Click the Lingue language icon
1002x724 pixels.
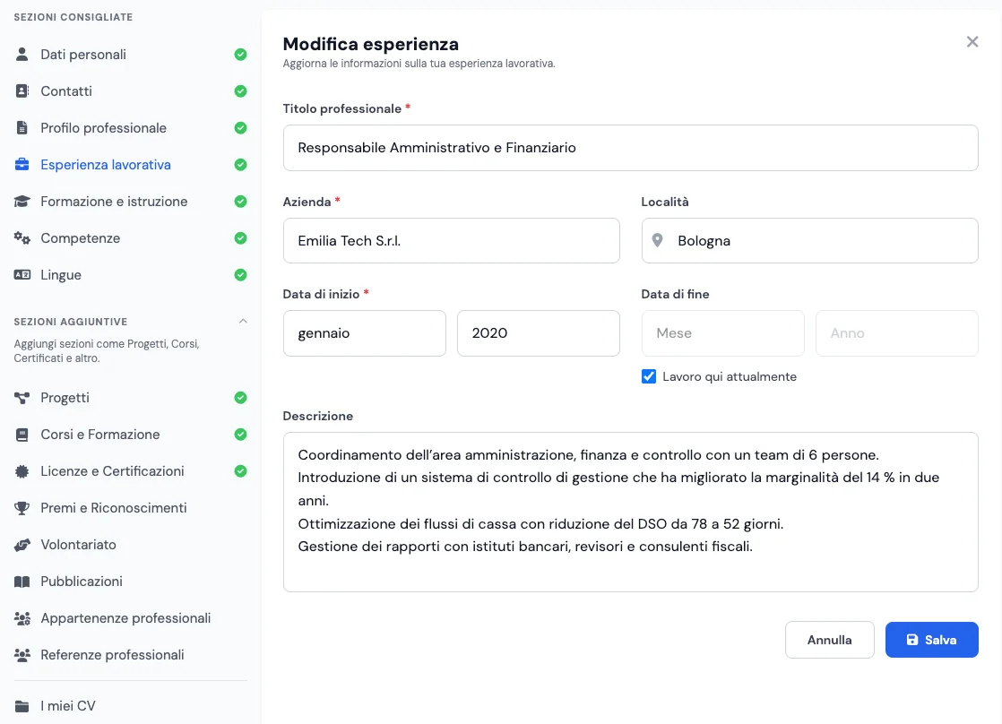[22, 275]
